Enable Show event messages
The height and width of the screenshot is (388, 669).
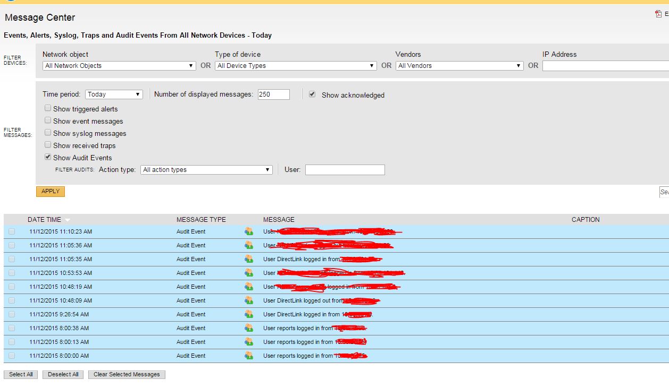coord(48,120)
